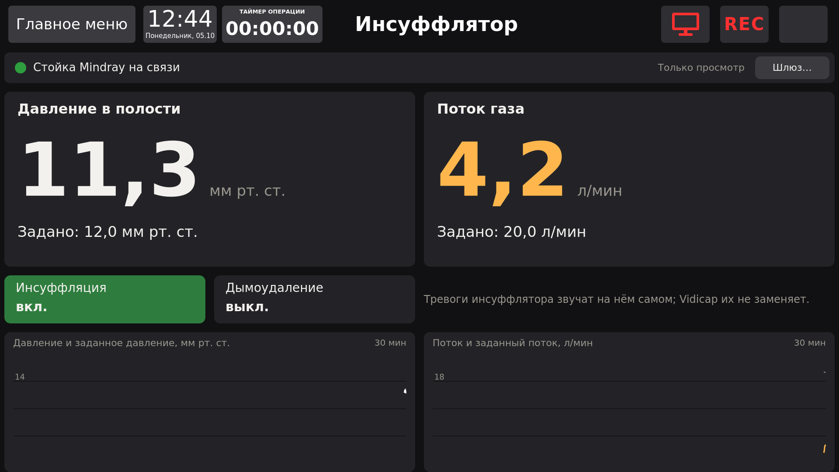Click the Поток газа heading
The height and width of the screenshot is (472, 839).
481,109
